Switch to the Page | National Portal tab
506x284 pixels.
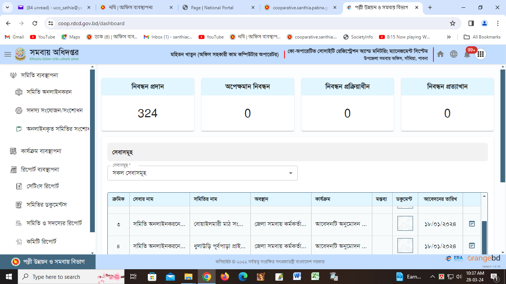click(x=219, y=7)
